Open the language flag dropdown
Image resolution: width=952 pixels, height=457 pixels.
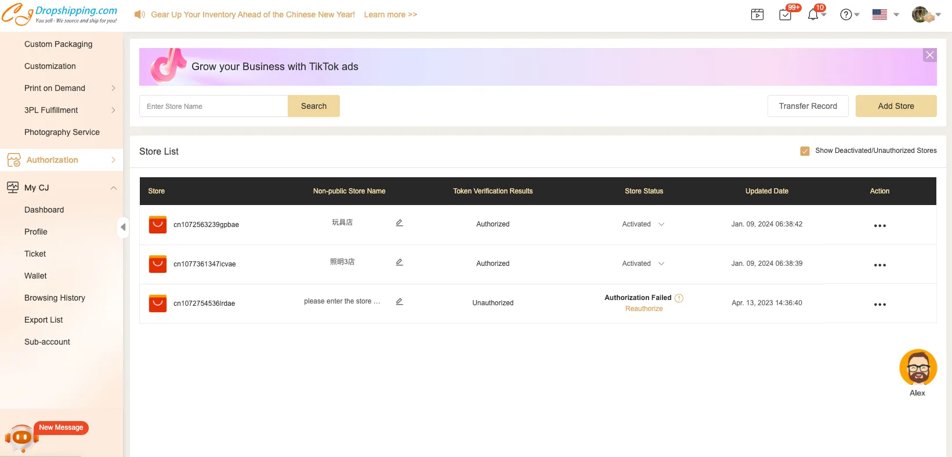pos(885,14)
